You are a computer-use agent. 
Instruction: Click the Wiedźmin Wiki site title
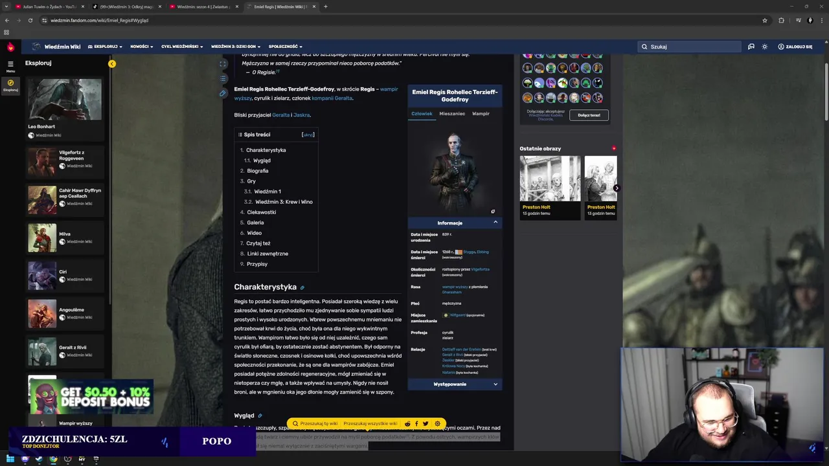[62, 47]
